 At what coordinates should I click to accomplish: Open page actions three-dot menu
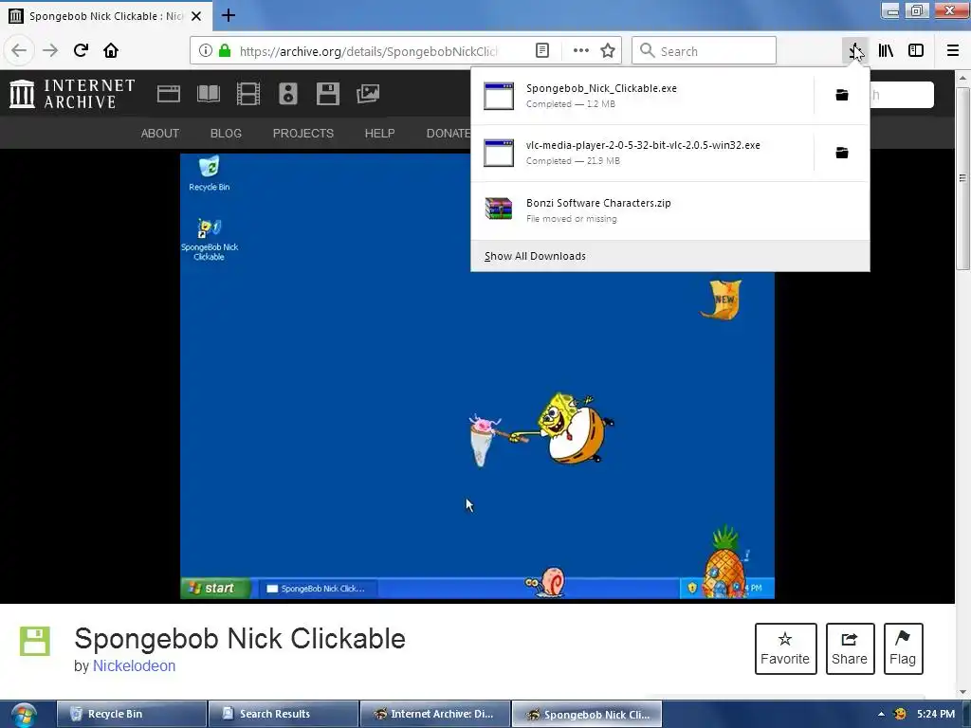pos(581,51)
